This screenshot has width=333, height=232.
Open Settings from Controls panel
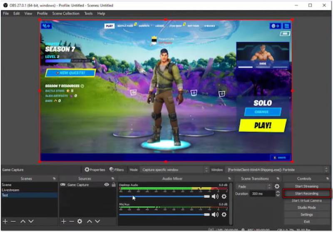point(306,215)
